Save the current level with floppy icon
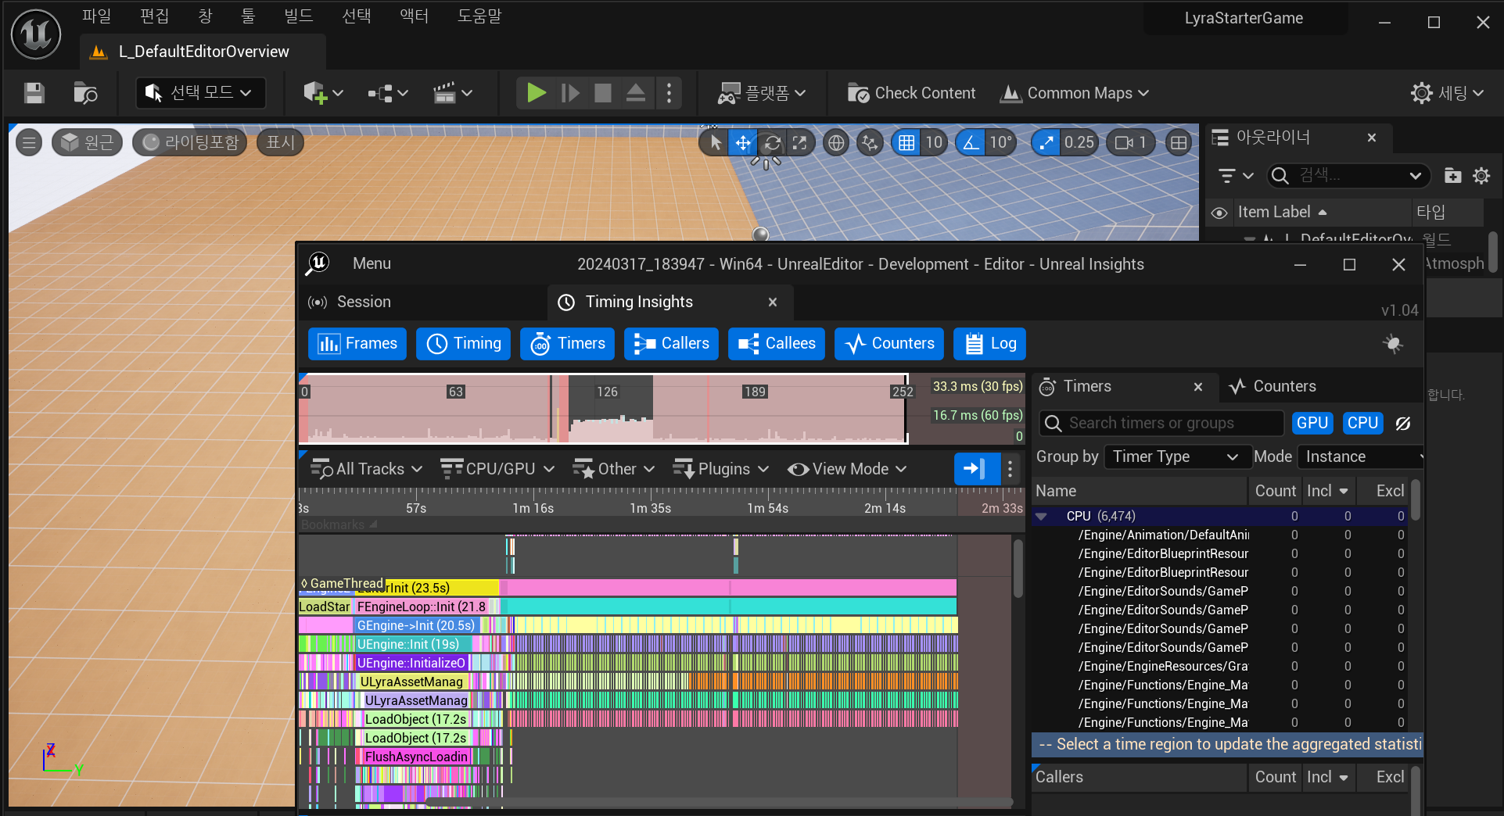Screen dimensions: 1504x816 tap(34, 93)
